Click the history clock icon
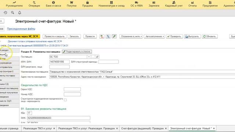 click(6, 13)
